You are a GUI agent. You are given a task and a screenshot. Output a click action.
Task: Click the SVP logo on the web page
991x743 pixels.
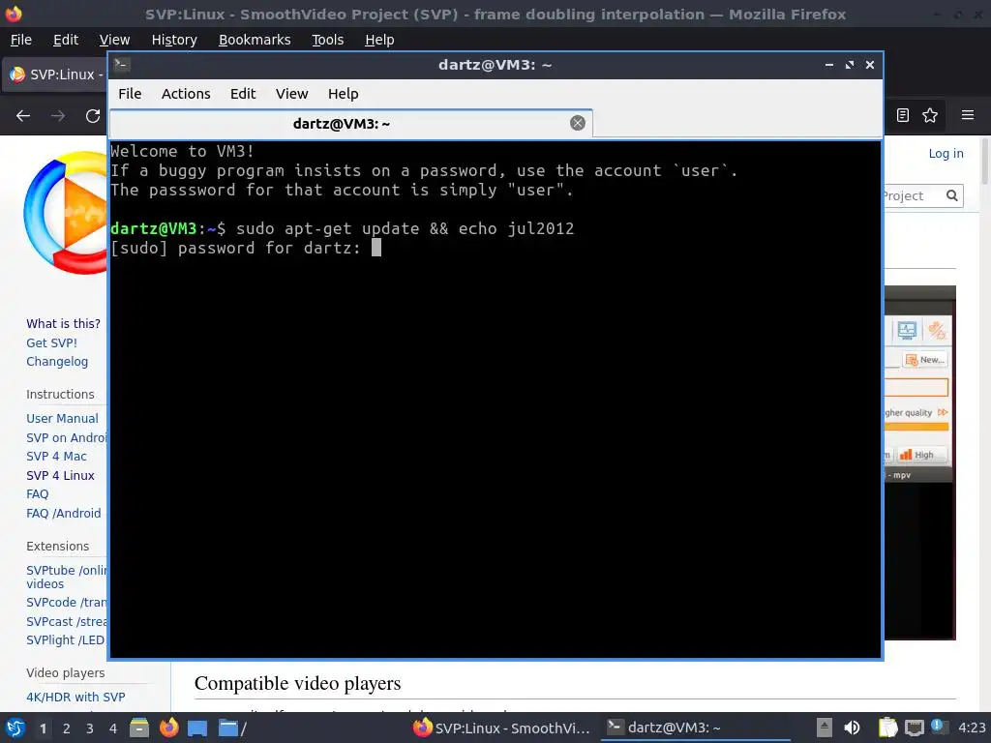66,212
